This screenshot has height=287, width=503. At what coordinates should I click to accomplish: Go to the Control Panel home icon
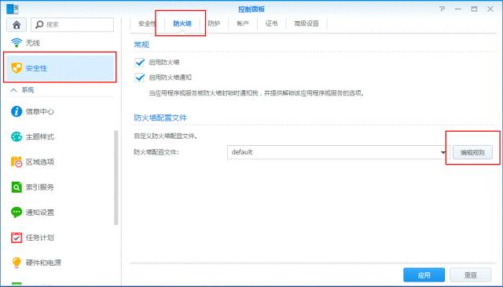[x=17, y=24]
